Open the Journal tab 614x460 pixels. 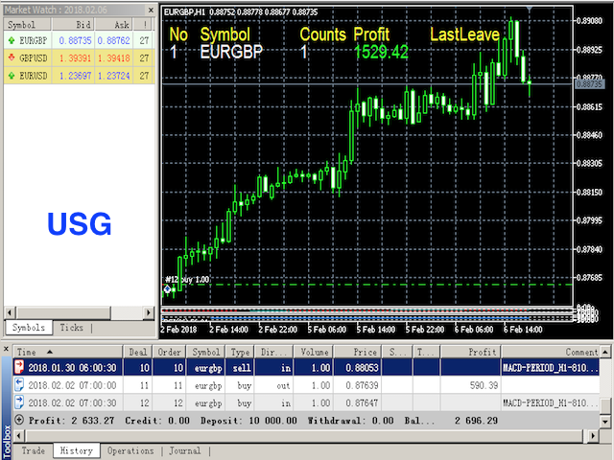185,451
